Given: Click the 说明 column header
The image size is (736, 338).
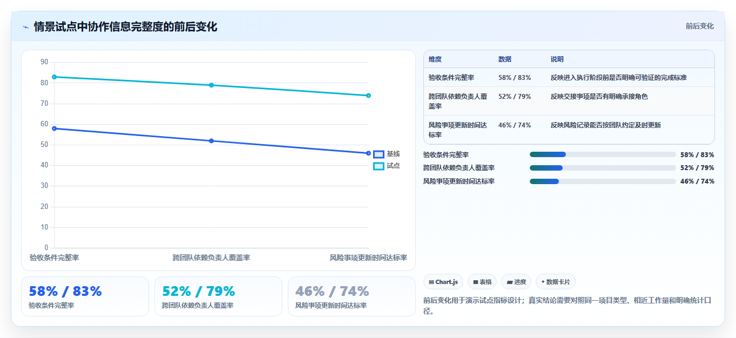Looking at the screenshot, I should [557, 59].
